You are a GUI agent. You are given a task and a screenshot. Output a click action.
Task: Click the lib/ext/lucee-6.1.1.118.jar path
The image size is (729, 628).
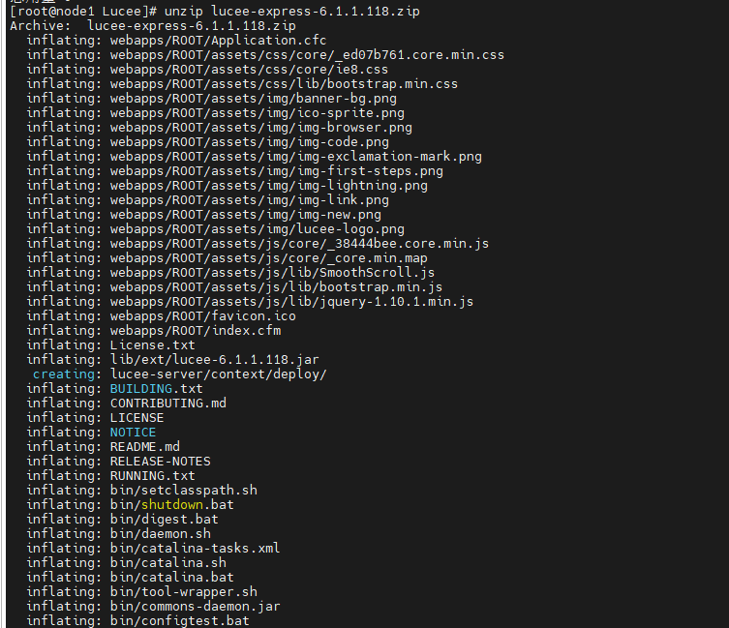[x=214, y=359]
